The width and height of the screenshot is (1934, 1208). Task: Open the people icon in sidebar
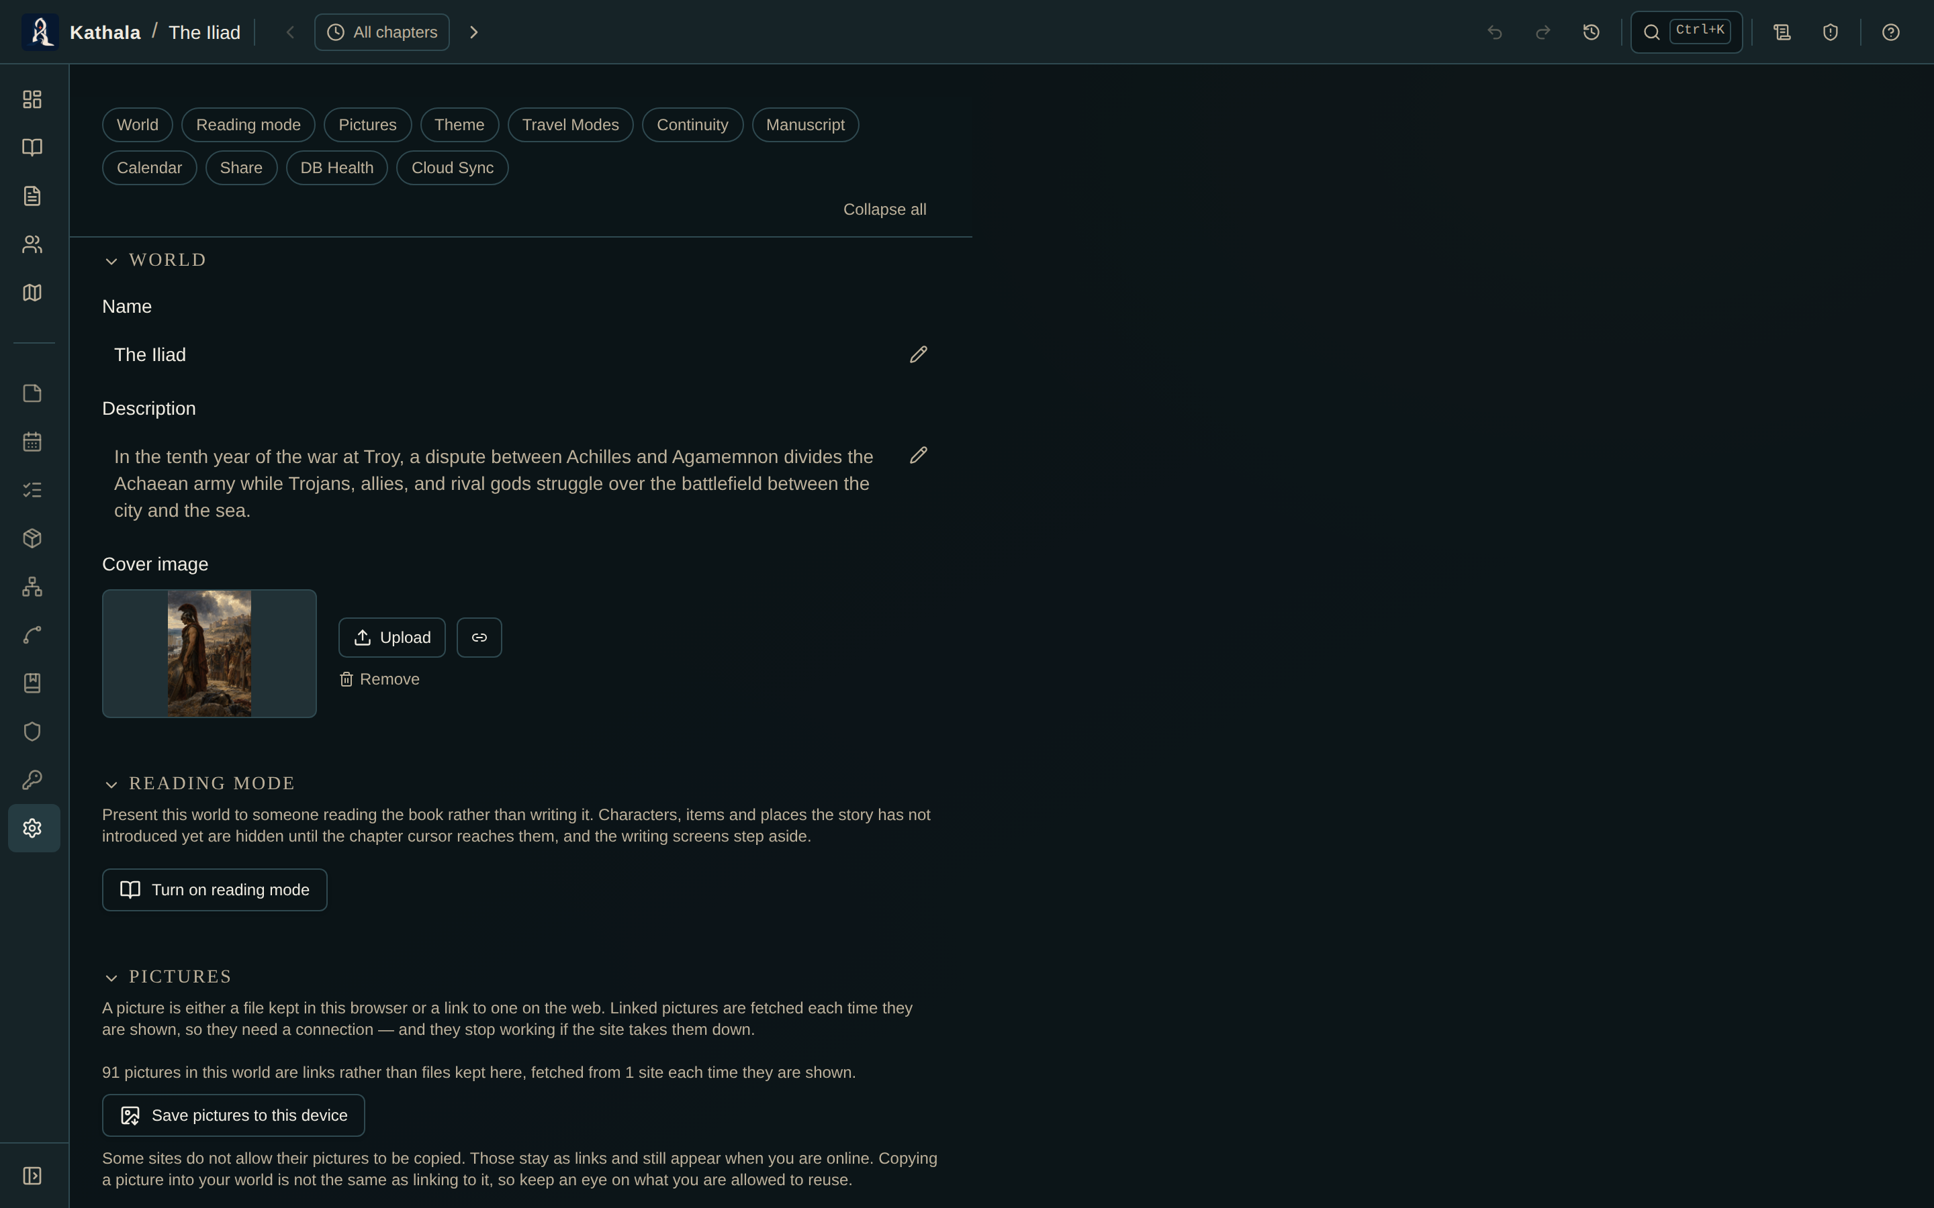(32, 244)
